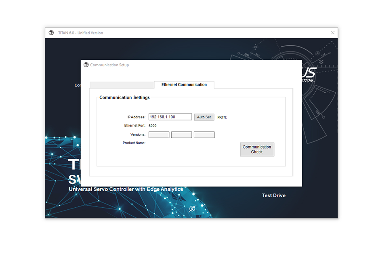Screen dimensions: 391x261
Task: Click the Communication Setup dialog icon
Action: tap(86, 65)
